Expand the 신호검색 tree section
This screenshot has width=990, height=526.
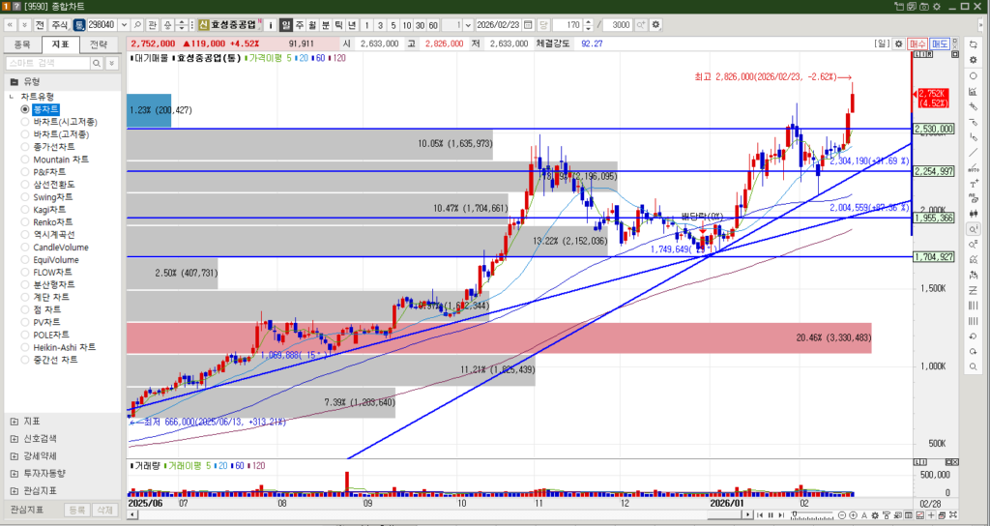pyautogui.click(x=13, y=438)
